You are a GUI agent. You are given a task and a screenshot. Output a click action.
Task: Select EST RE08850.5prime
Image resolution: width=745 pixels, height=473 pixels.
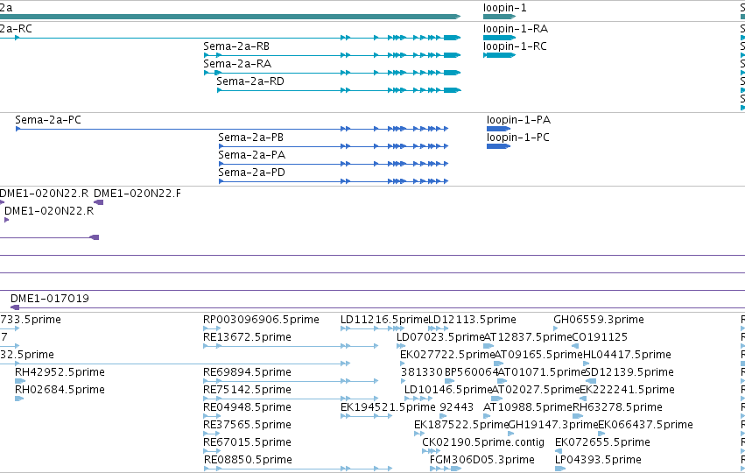tap(248, 460)
